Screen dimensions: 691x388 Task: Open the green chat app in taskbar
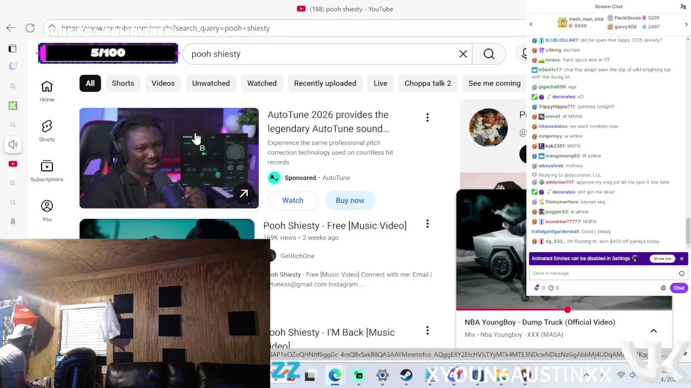tap(359, 376)
